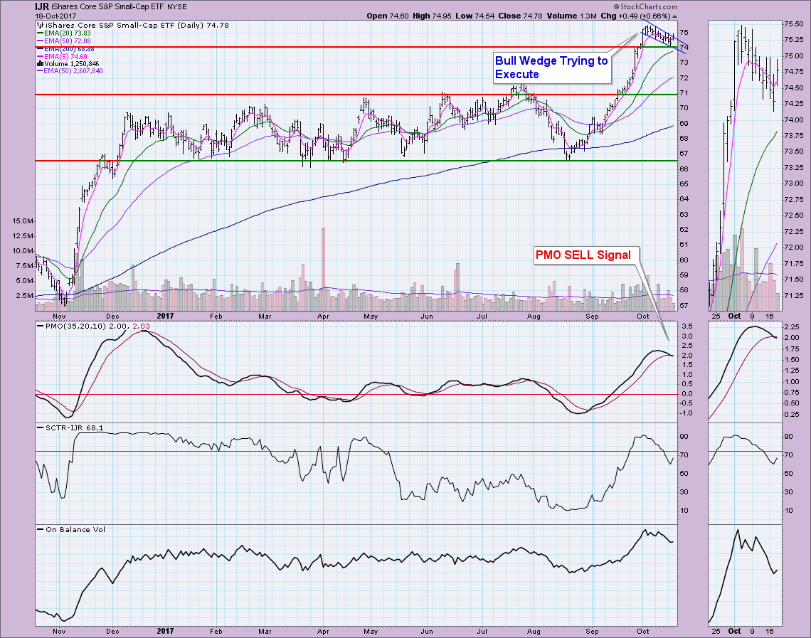Image resolution: width=811 pixels, height=638 pixels.
Task: Click the 'iShares Core S&P Small-Cap ETF (Daily) 74.78' legend title
Action: 137,25
